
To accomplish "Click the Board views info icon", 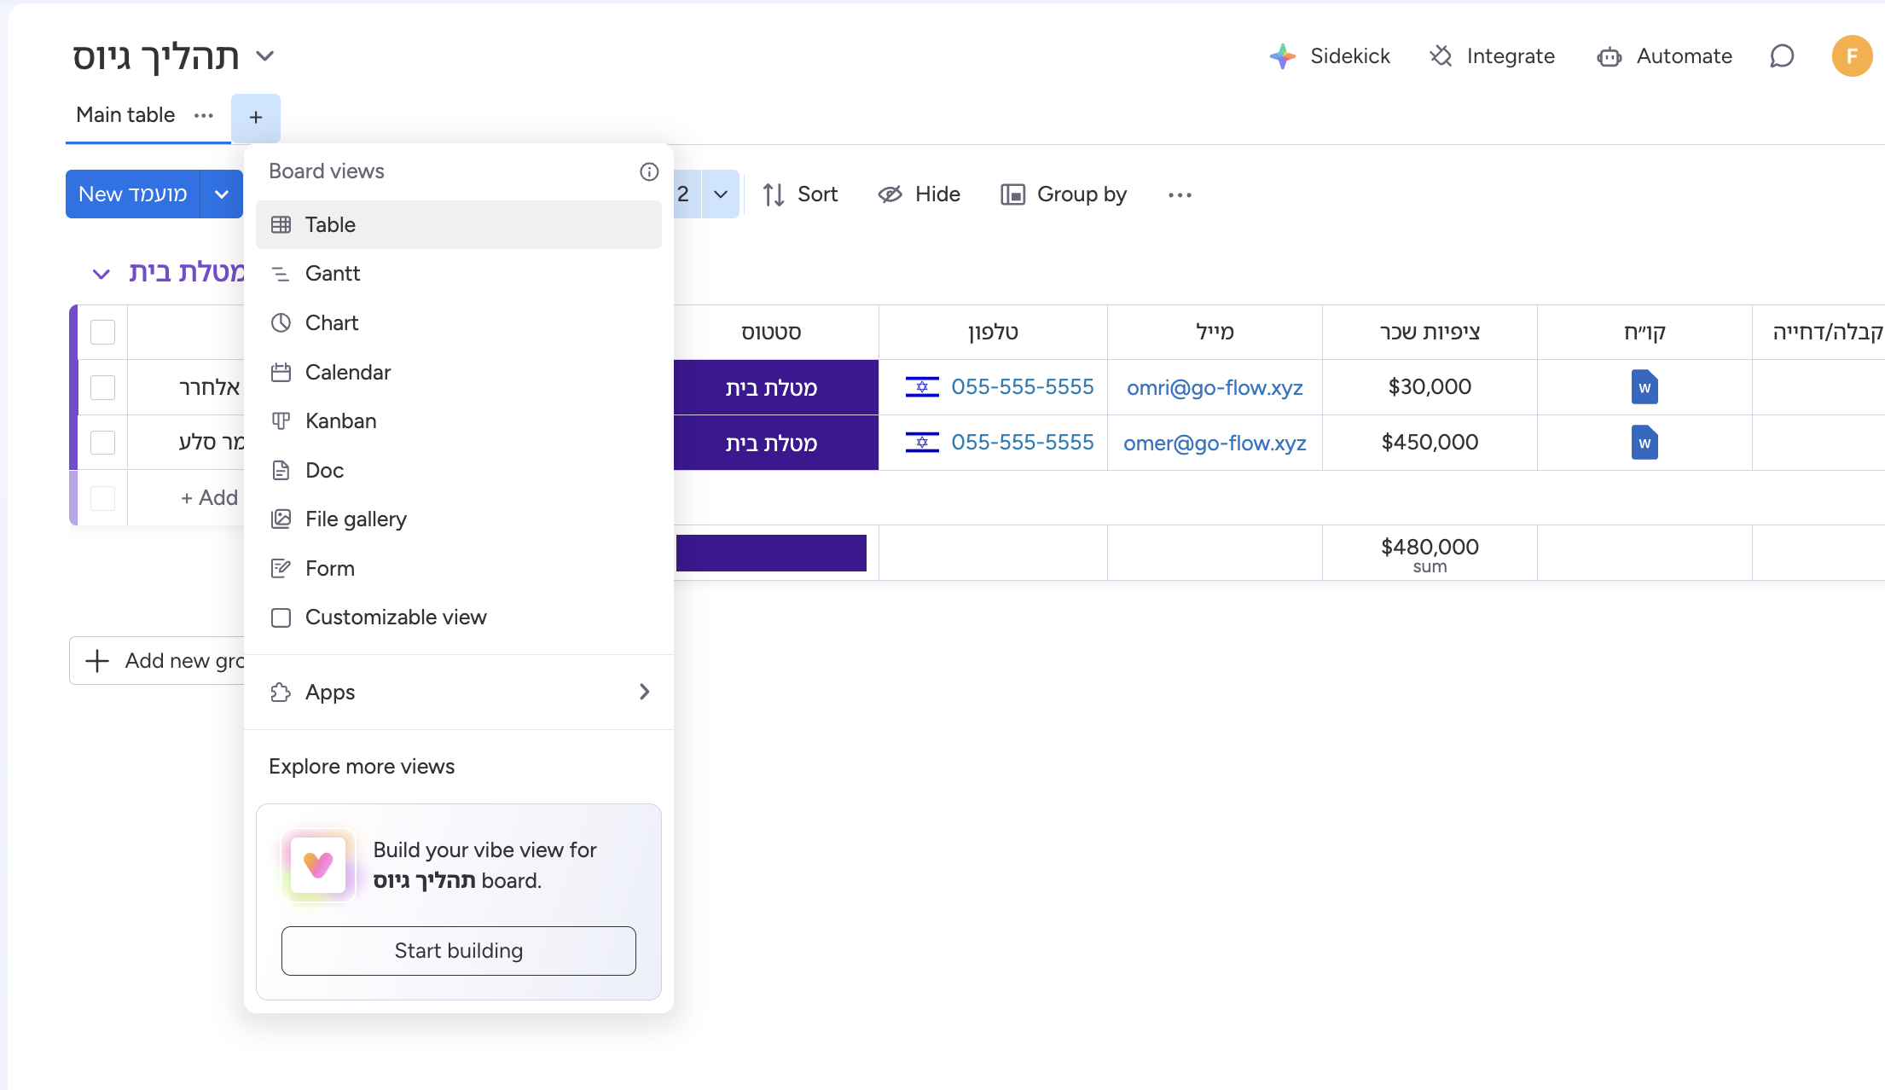I will pyautogui.click(x=649, y=171).
